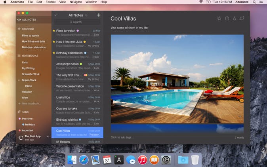Open the Useful libs note
Viewport: 267px width, 167px height.
click(x=77, y=99)
